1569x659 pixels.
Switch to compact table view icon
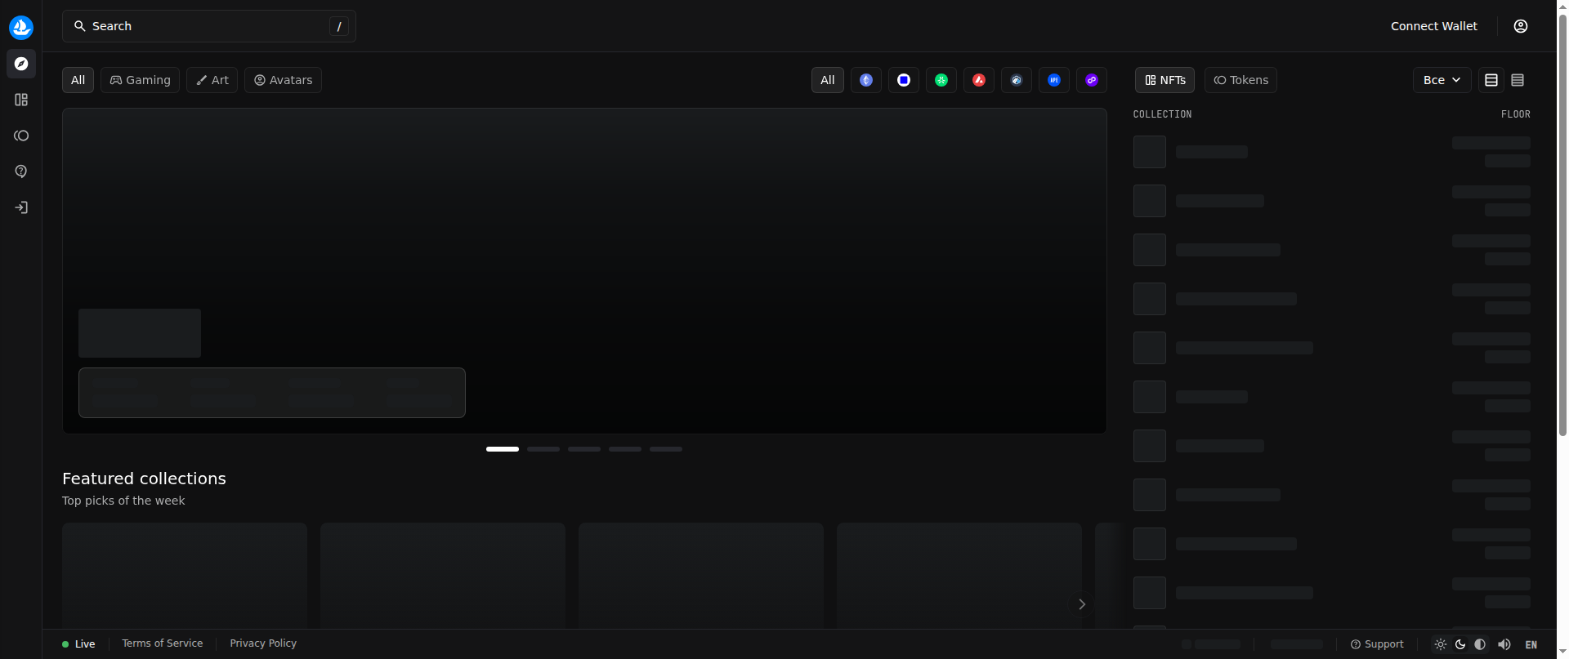click(x=1491, y=80)
